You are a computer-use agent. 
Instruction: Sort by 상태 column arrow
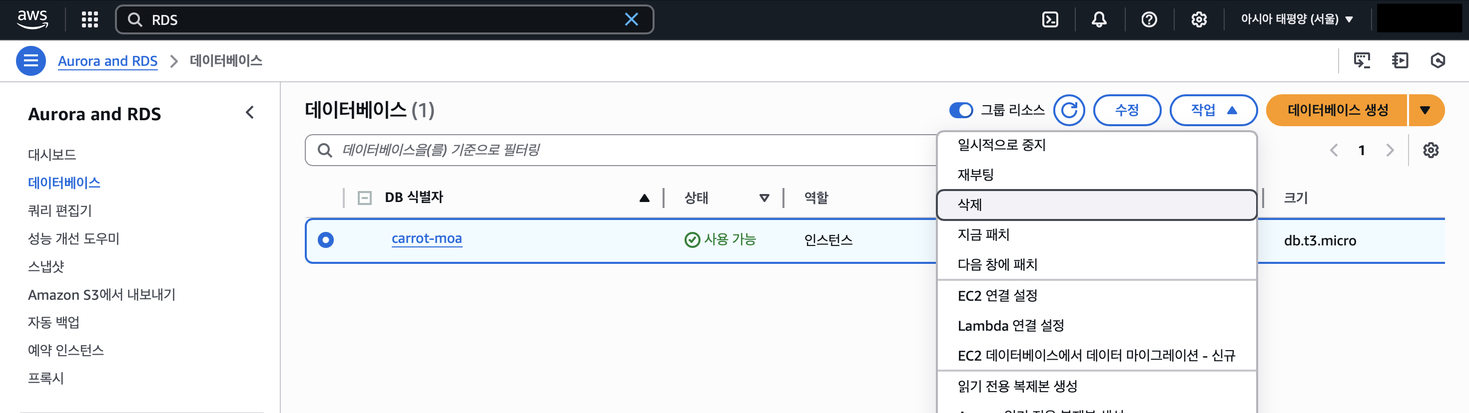click(x=764, y=198)
